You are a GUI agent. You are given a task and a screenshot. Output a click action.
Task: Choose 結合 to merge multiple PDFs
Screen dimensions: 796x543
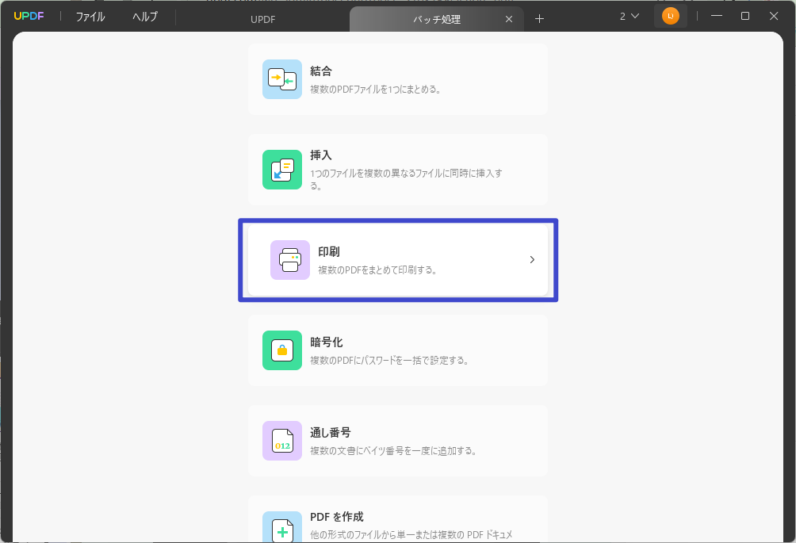396,79
